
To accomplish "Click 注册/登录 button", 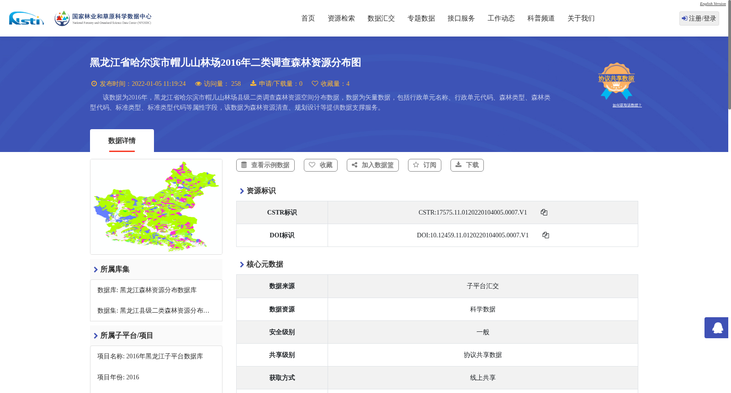I will click(x=699, y=18).
